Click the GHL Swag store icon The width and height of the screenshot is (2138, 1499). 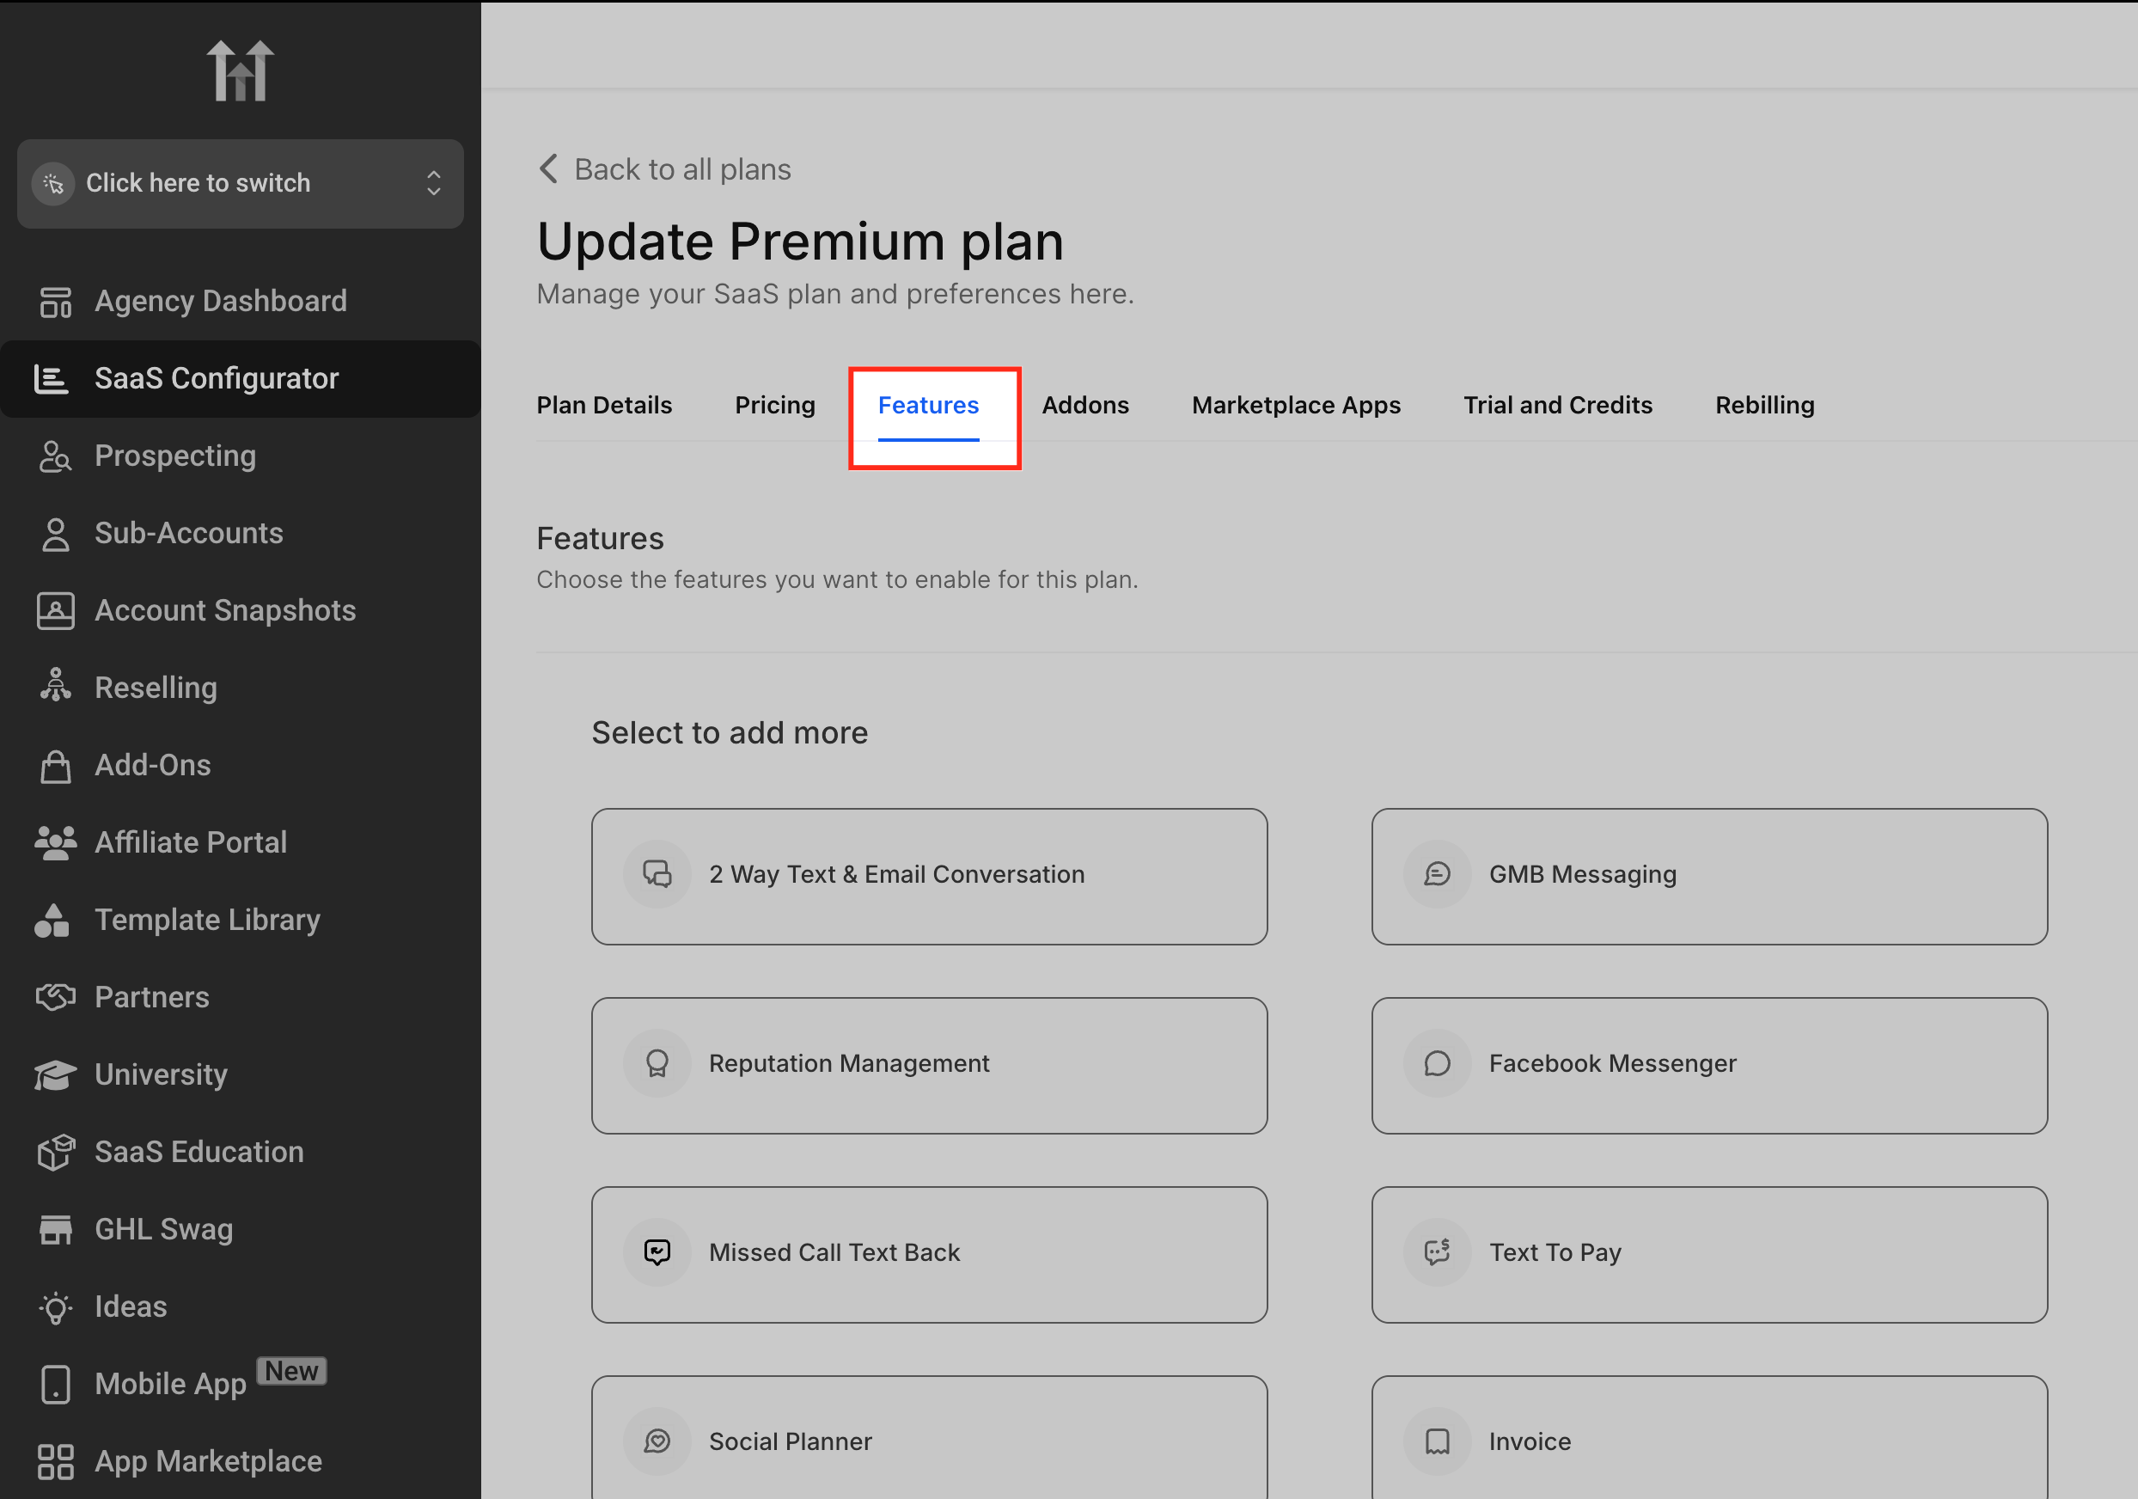click(55, 1230)
